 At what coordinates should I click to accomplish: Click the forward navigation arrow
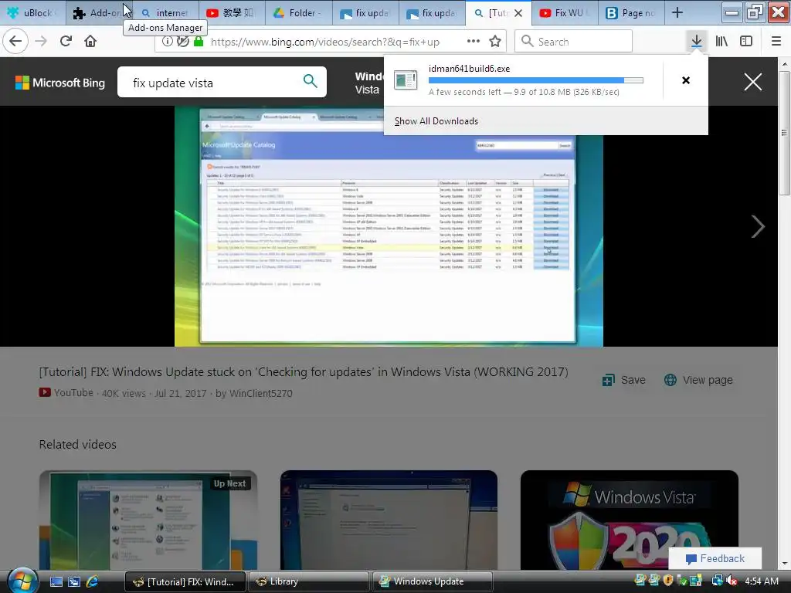(x=41, y=42)
